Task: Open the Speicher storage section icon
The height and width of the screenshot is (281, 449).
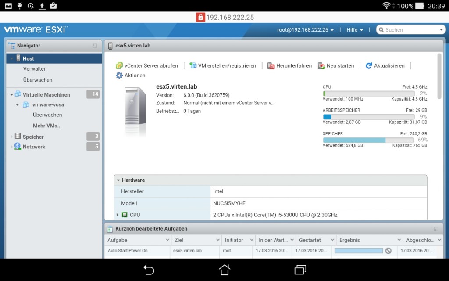Action: (x=18, y=137)
